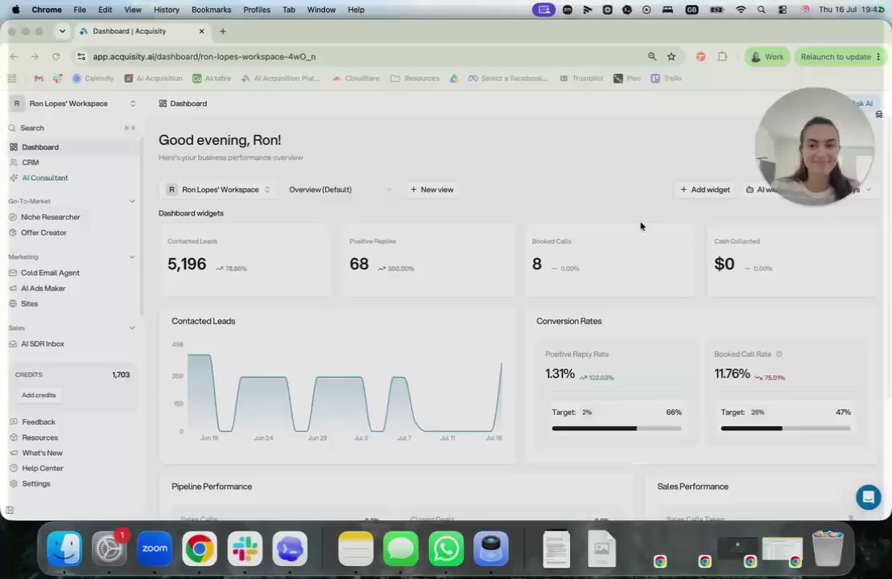Viewport: 892px width, 579px height.
Task: Open WhatsApp from the dock
Action: tap(446, 548)
